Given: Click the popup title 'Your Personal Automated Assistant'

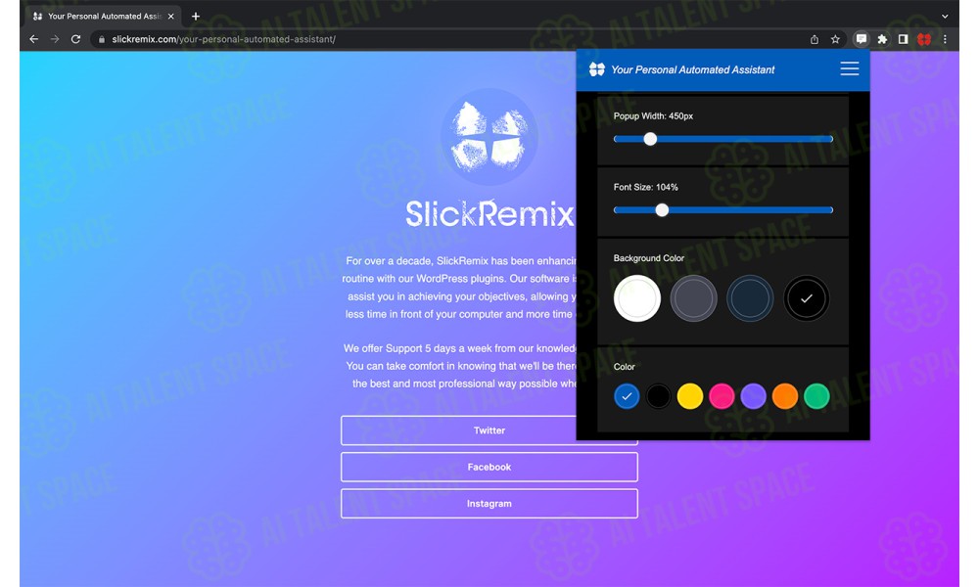Looking at the screenshot, I should 692,69.
